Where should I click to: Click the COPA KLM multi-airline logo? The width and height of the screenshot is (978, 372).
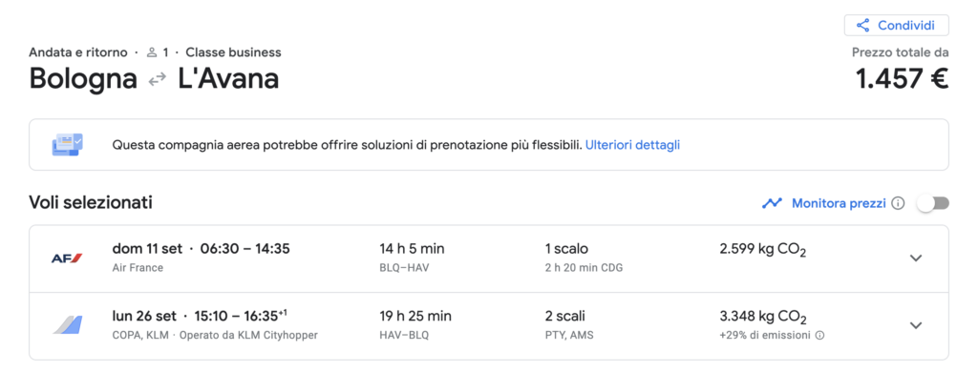pos(67,324)
